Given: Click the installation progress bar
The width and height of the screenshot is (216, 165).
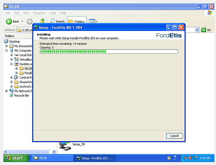Looking at the screenshot, I should pos(109,51).
